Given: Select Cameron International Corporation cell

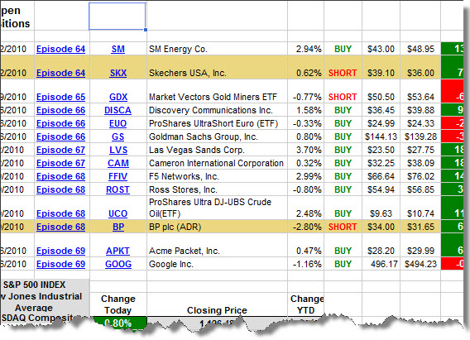Looking at the screenshot, I should point(217,163).
